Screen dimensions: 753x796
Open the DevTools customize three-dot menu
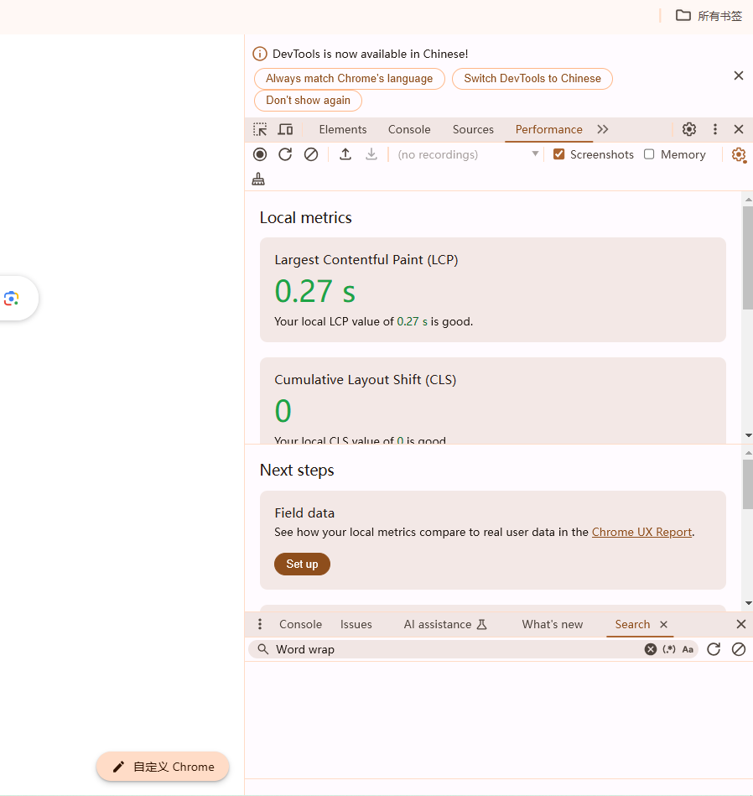[x=715, y=129]
